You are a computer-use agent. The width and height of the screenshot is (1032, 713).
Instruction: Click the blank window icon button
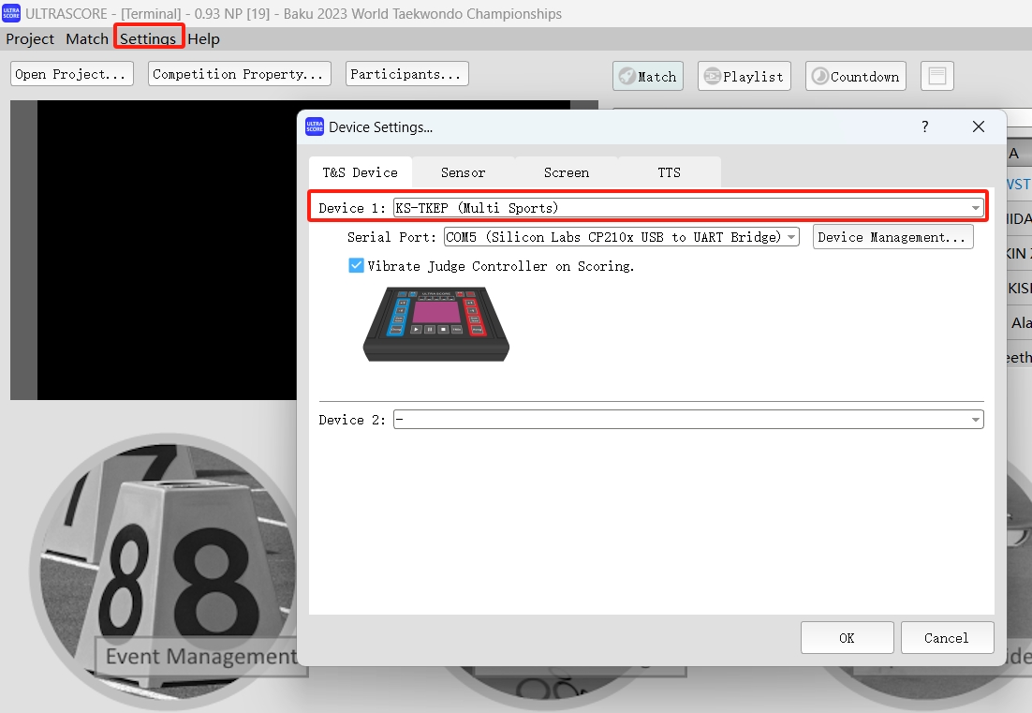pos(936,77)
